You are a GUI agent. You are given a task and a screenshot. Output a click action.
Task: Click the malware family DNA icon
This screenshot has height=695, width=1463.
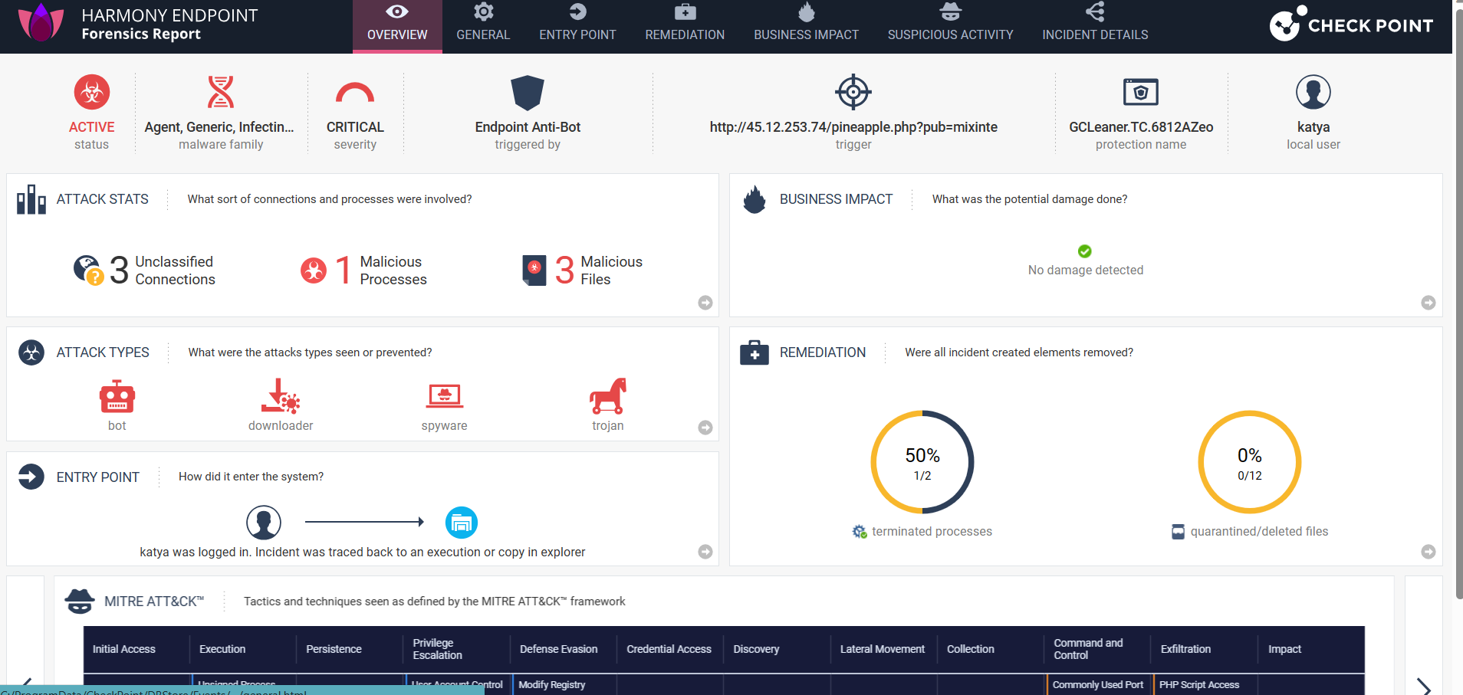pos(221,92)
